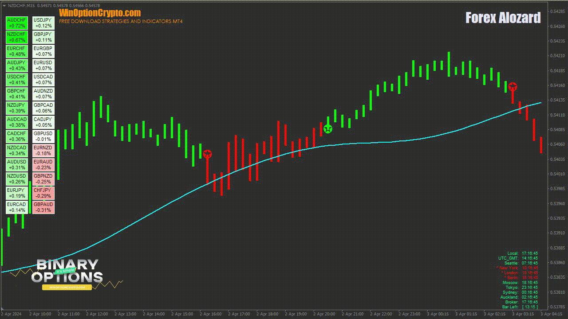Open the chart arrow beside NZDCHF,M15
Screen dimensions: 568x319
[4, 5]
